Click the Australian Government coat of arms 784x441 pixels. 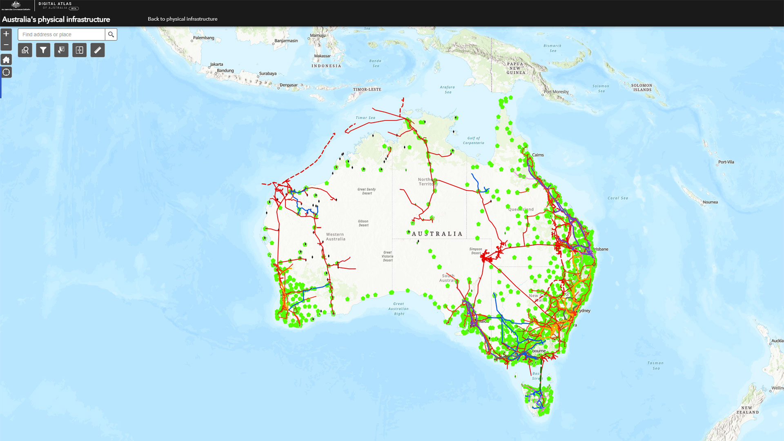[x=16, y=6]
